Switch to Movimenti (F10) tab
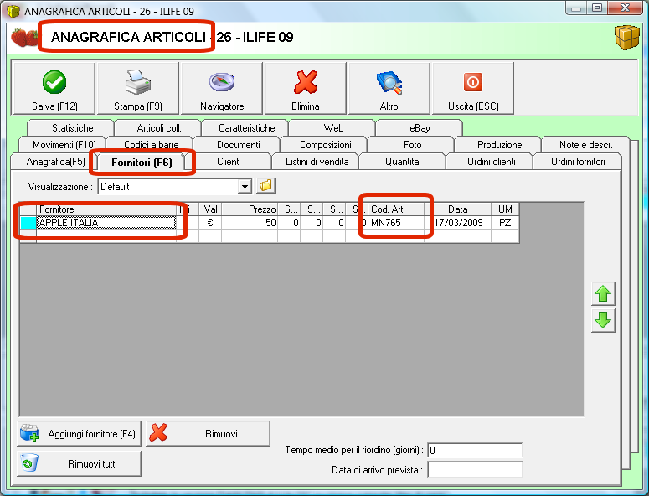The height and width of the screenshot is (496, 649). 64,145
